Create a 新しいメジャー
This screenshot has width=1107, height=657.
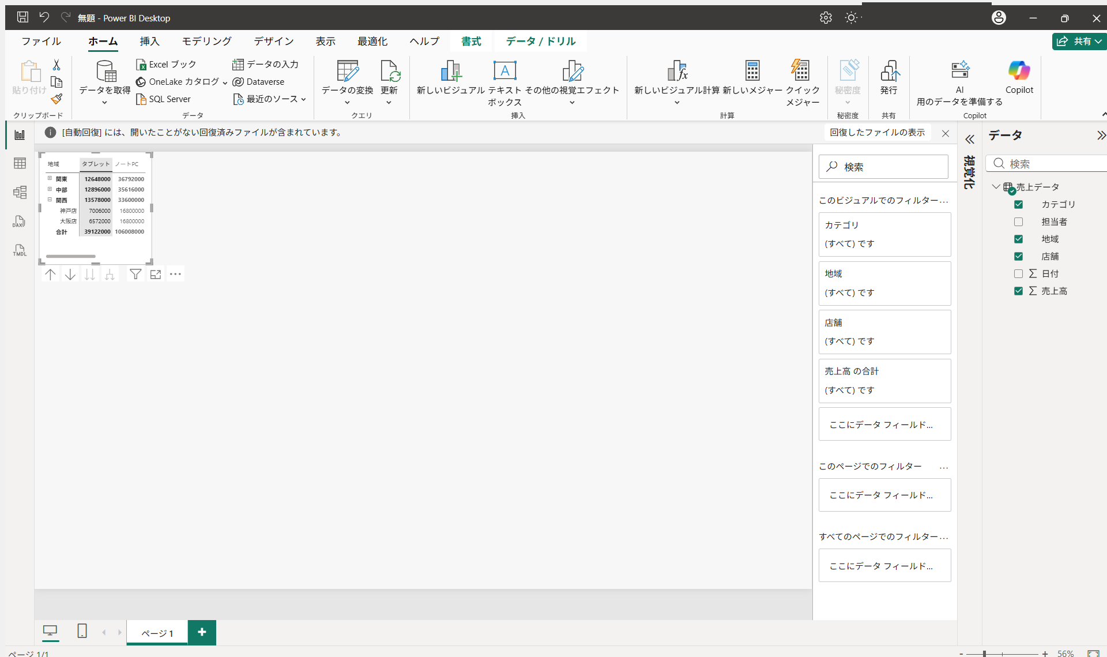(752, 78)
